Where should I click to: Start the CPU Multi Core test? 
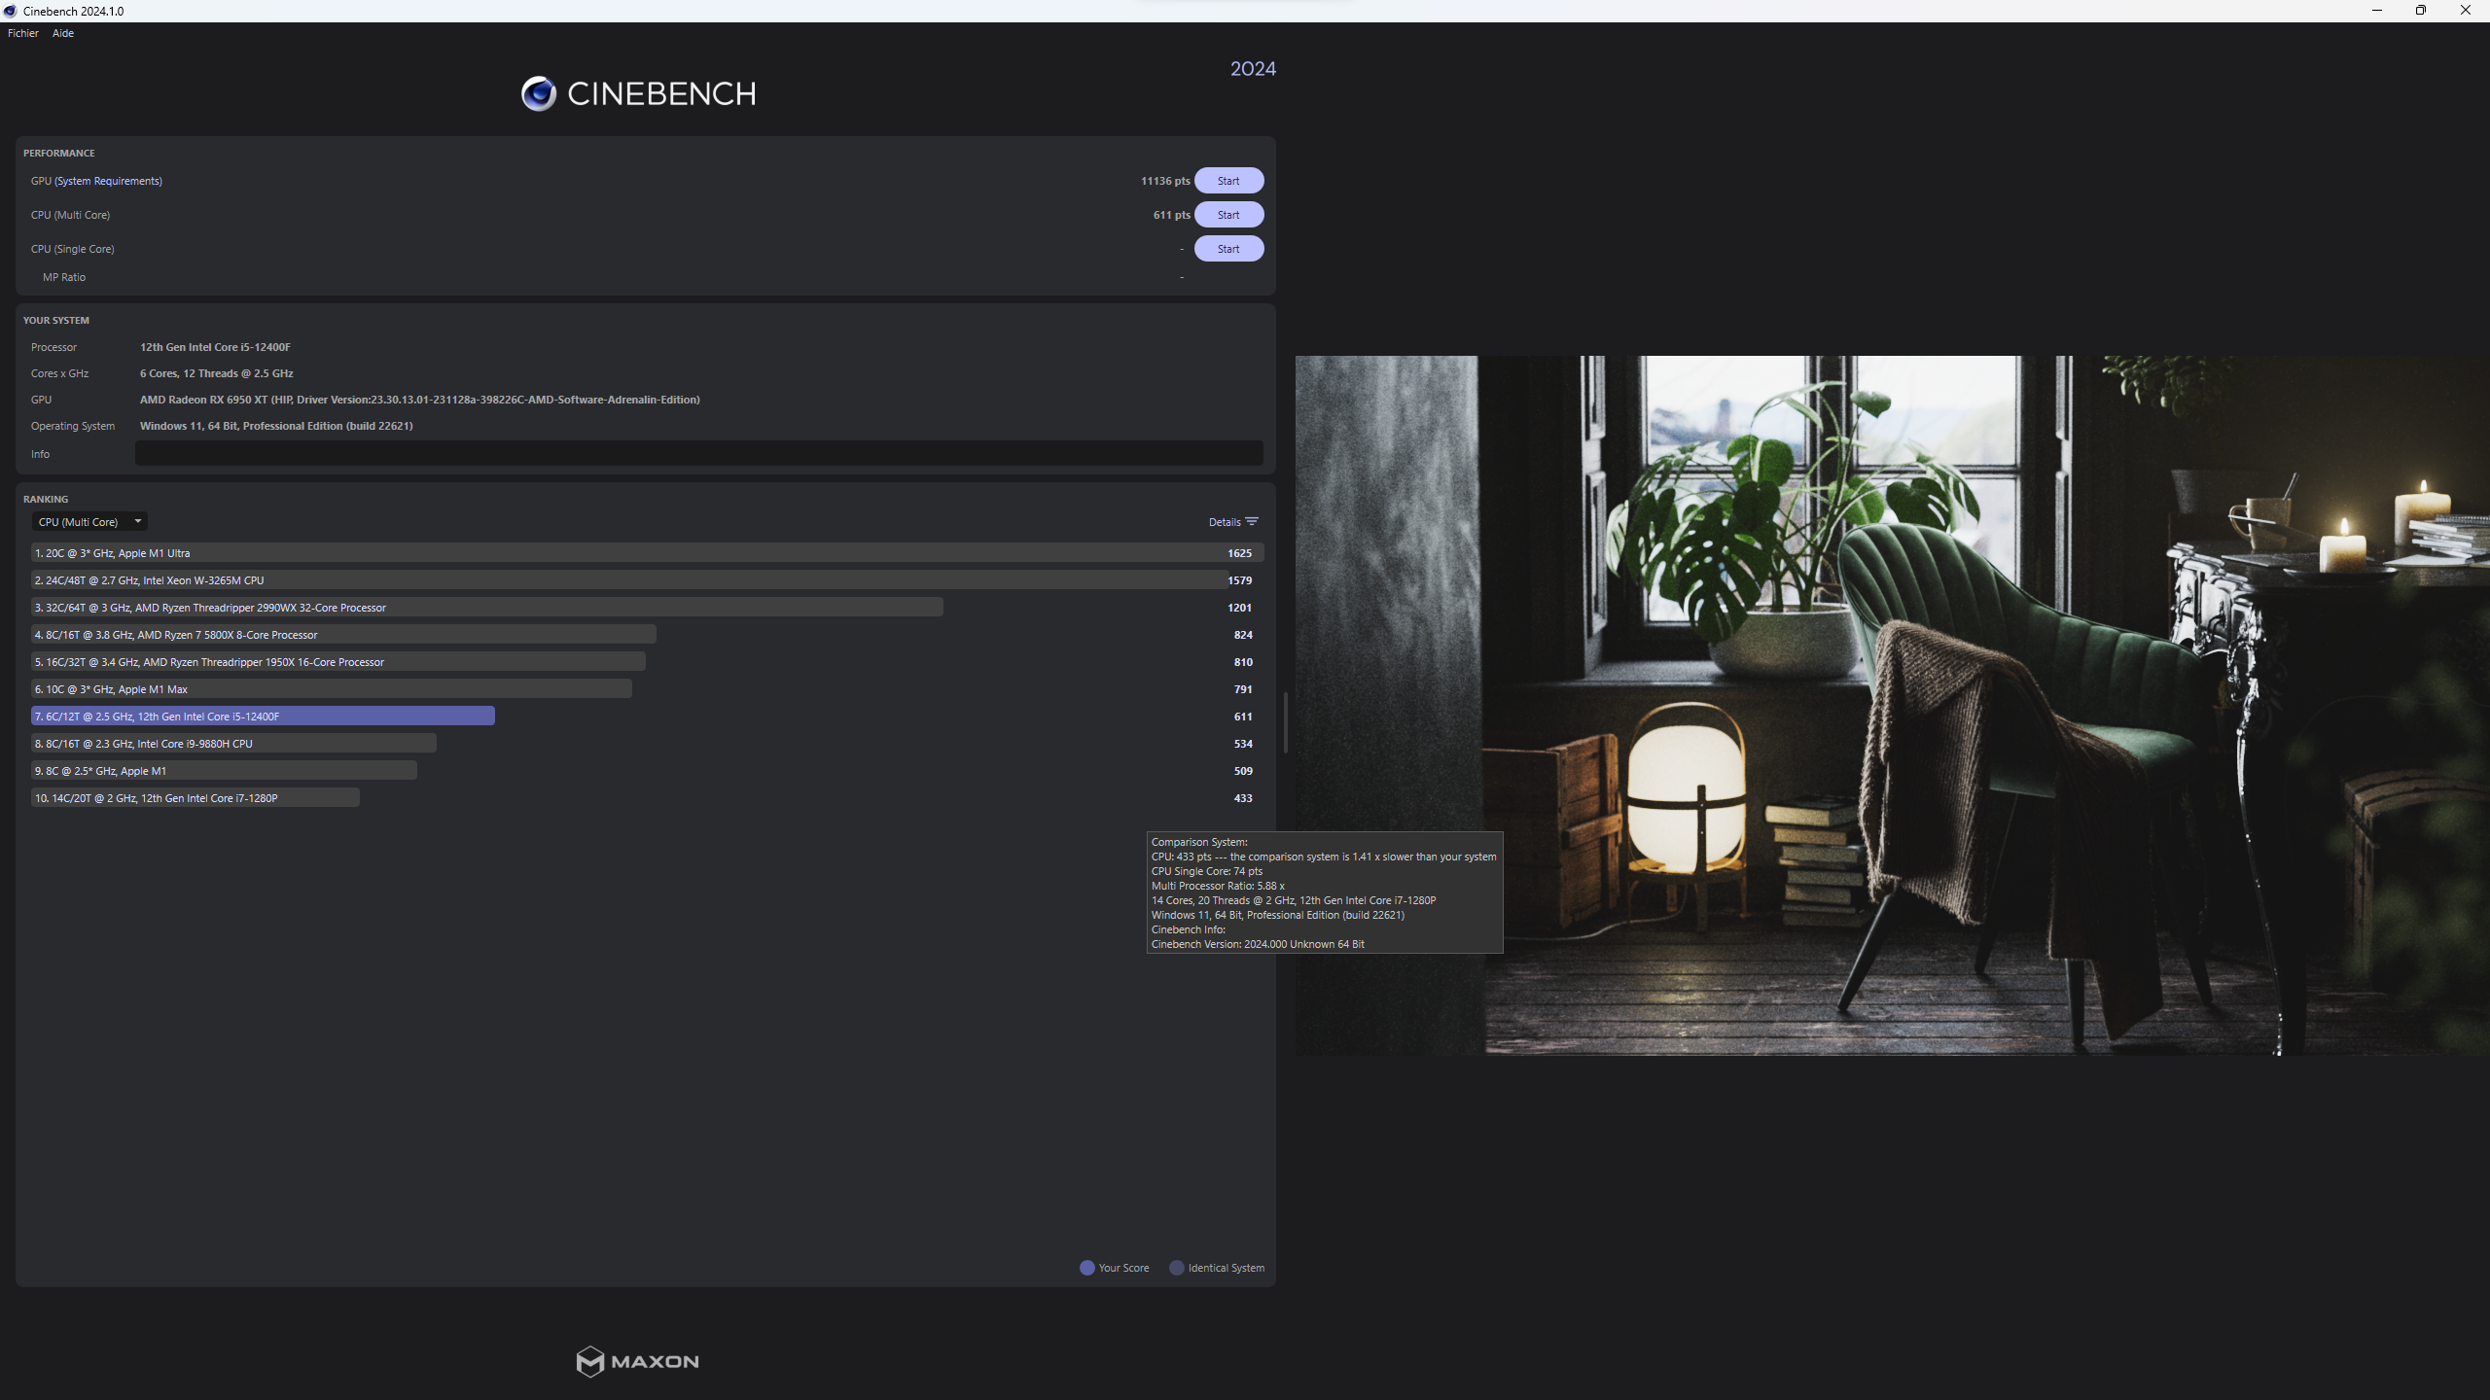point(1228,215)
